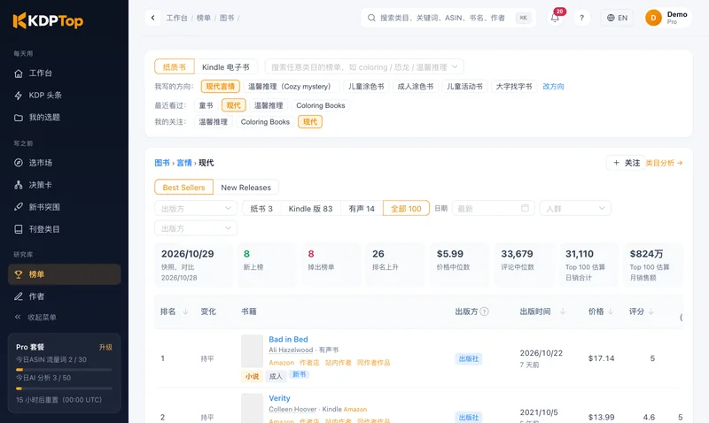709x423 pixels.
Task: Click the back arrow button in header
Action: (152, 18)
